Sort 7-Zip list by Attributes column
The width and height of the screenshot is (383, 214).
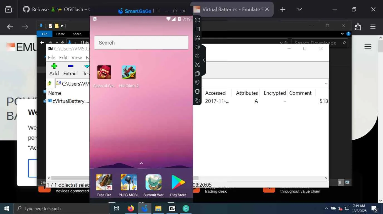pyautogui.click(x=247, y=93)
